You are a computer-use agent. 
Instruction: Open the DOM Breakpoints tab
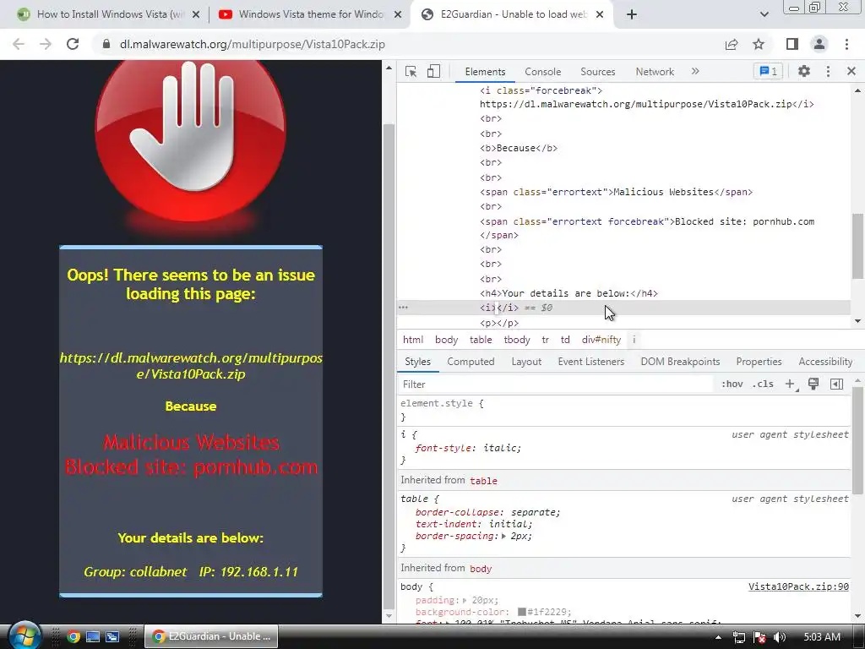[x=680, y=362]
